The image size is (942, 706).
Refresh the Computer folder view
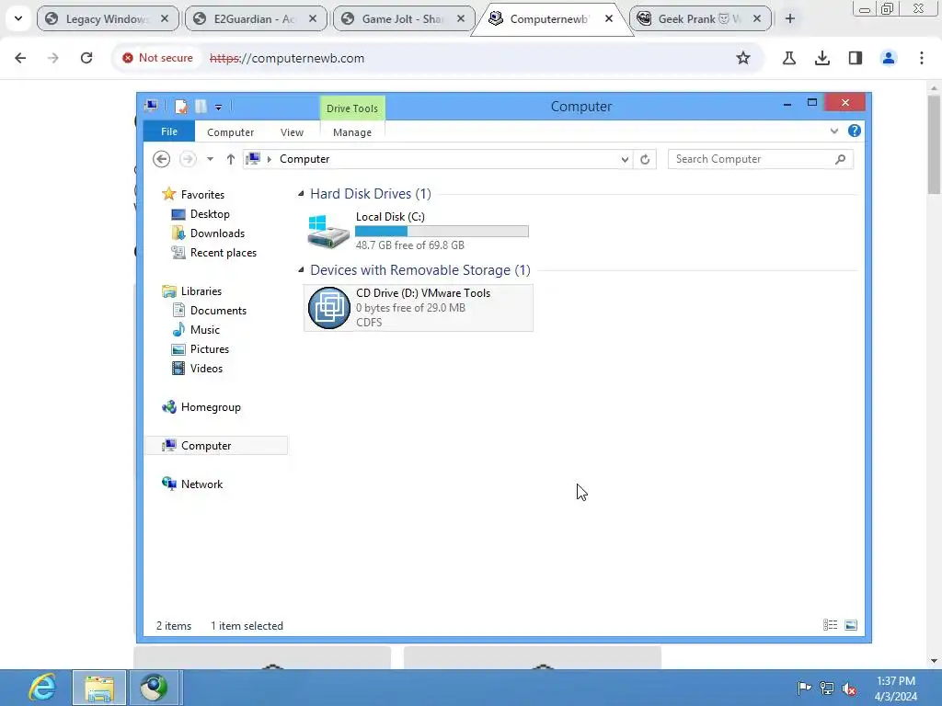[x=645, y=159]
